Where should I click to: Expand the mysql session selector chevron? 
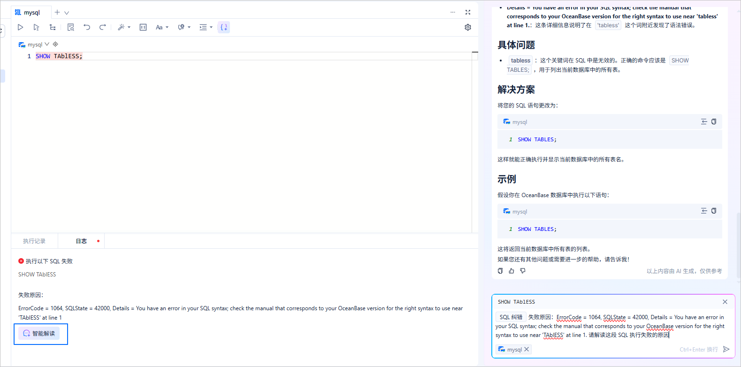[x=47, y=44]
